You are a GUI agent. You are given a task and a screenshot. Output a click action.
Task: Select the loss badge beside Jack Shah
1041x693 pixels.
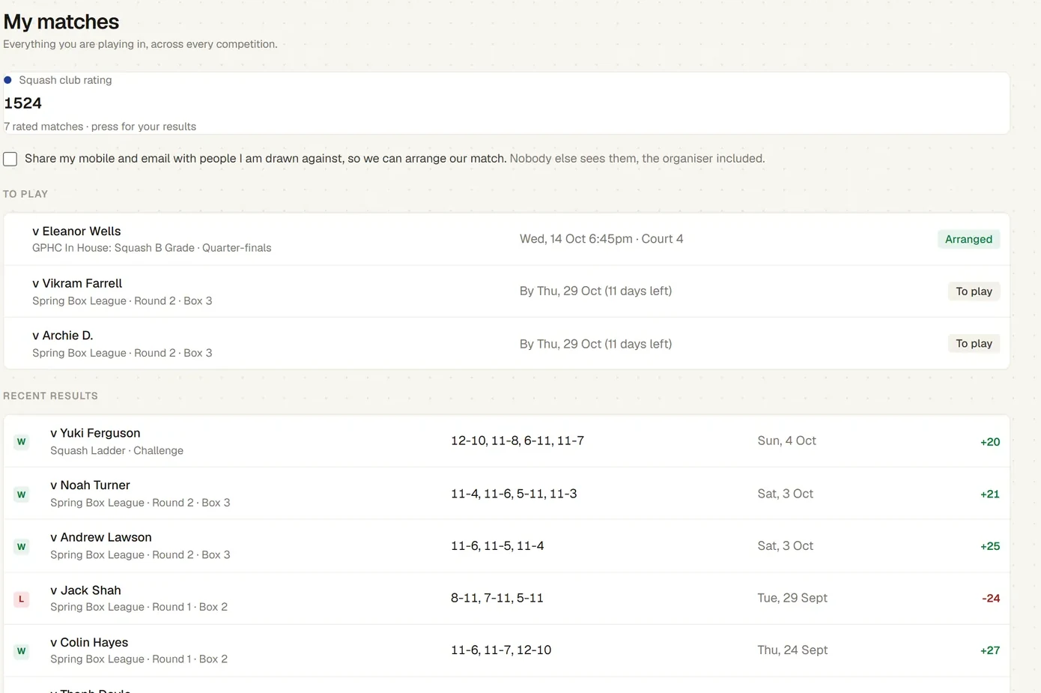coord(22,599)
